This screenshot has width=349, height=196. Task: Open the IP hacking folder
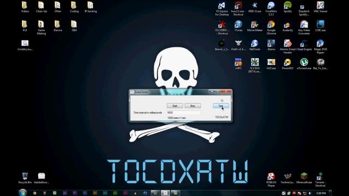(91, 7)
